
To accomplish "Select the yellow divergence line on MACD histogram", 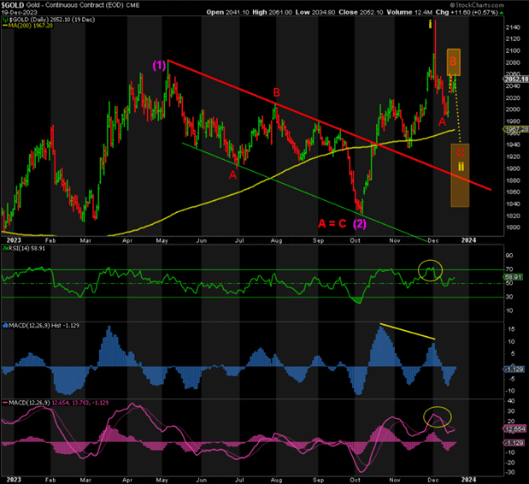I will (406, 333).
